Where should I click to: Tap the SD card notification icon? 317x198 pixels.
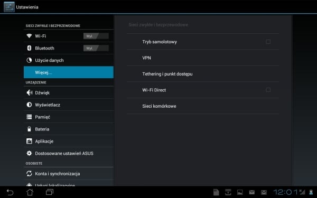(x=216, y=192)
